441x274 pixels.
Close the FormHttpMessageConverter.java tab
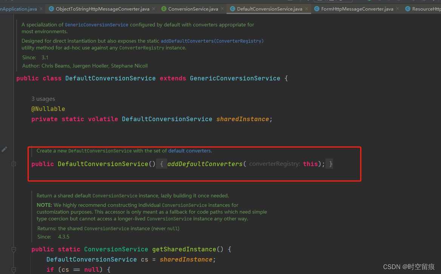point(397,8)
